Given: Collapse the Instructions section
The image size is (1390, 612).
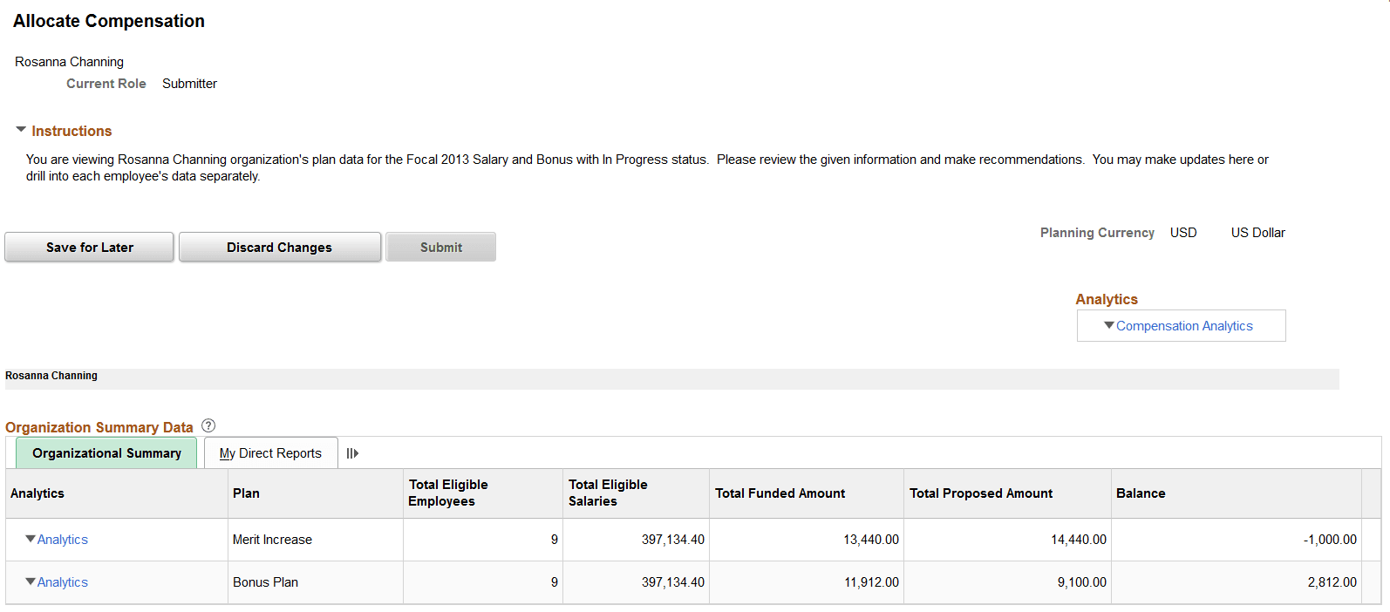Looking at the screenshot, I should [21, 129].
